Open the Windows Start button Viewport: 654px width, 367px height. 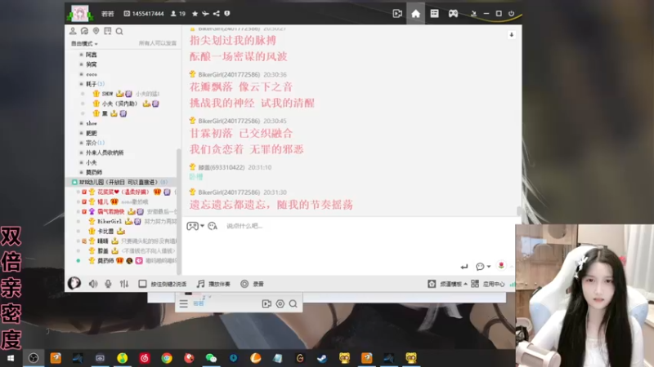tap(11, 358)
